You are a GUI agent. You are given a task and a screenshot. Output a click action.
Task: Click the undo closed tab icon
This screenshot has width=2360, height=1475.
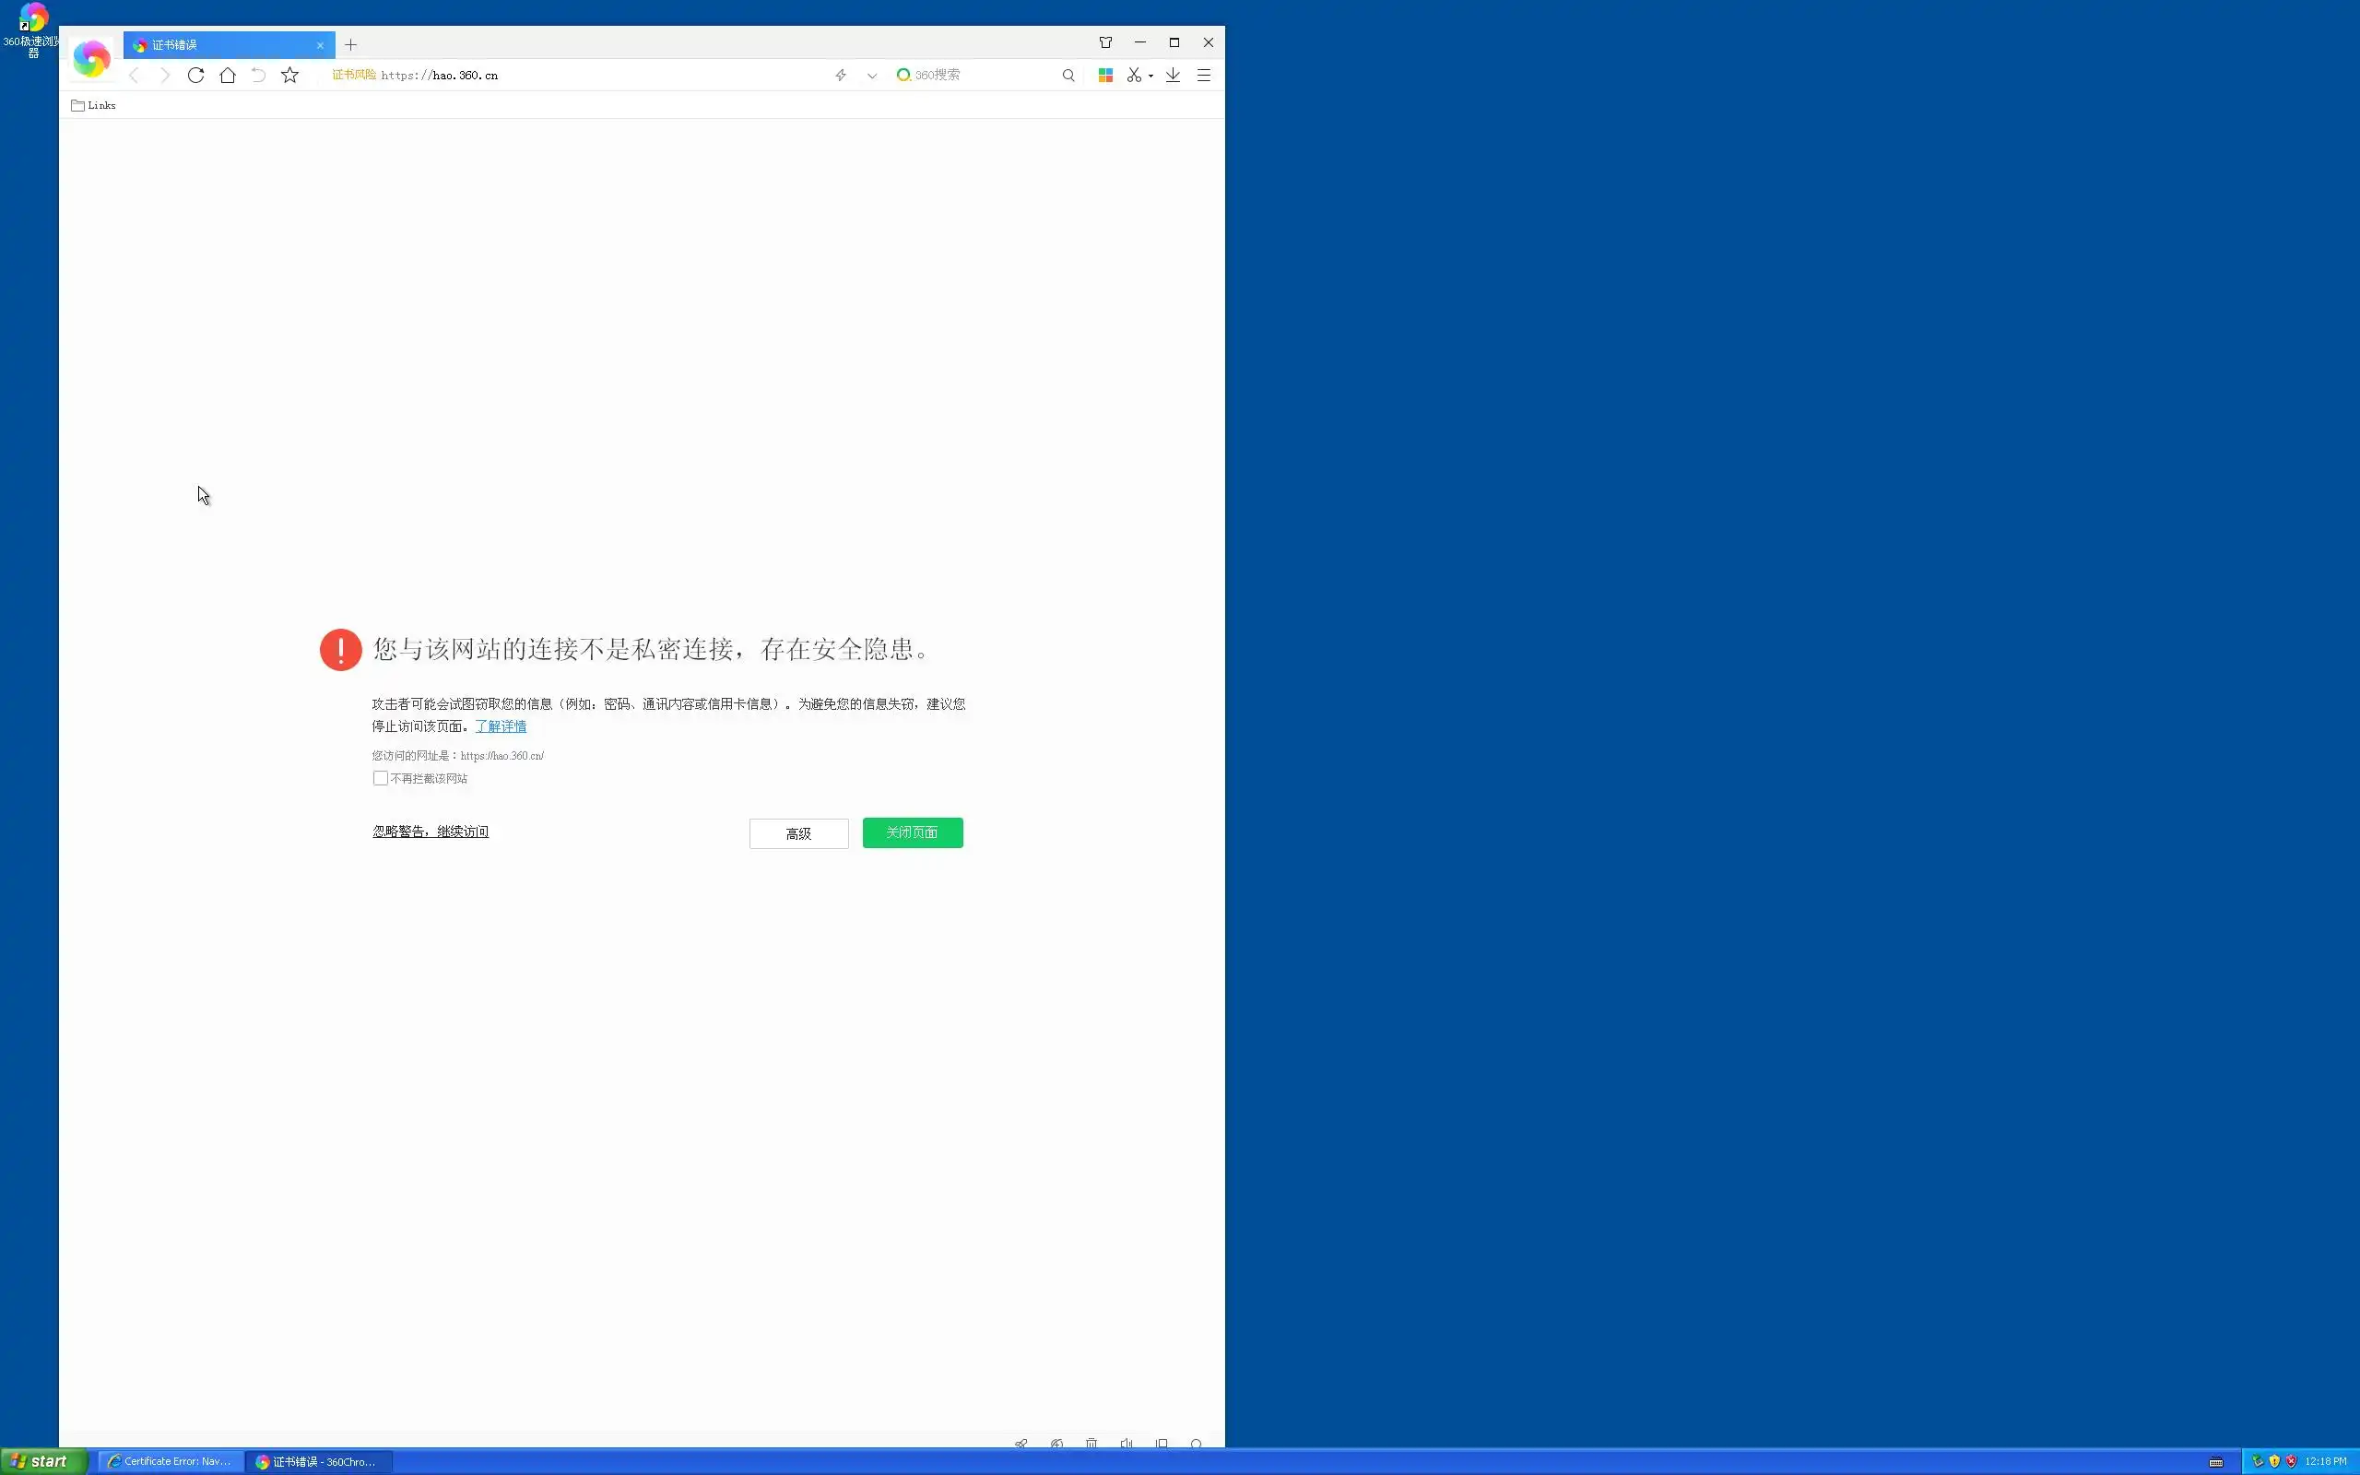tap(258, 75)
